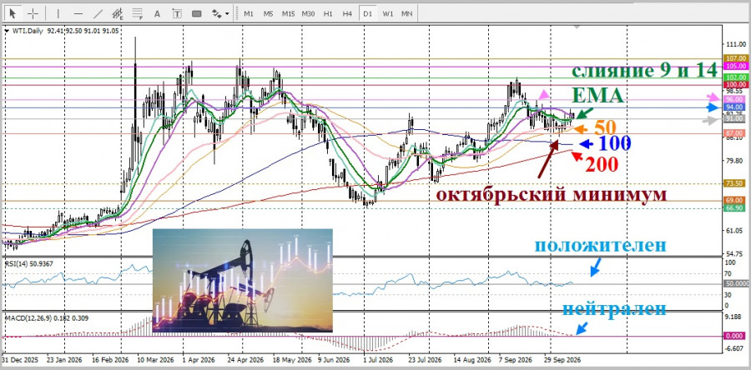Click the 100.00 red price label

(735, 84)
